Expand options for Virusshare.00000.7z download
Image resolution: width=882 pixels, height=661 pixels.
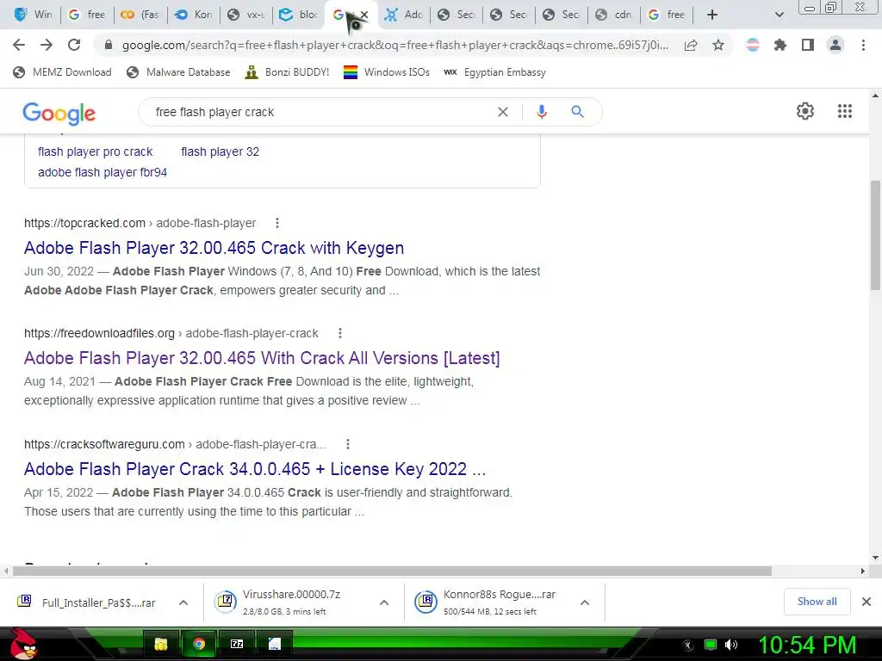(x=384, y=602)
